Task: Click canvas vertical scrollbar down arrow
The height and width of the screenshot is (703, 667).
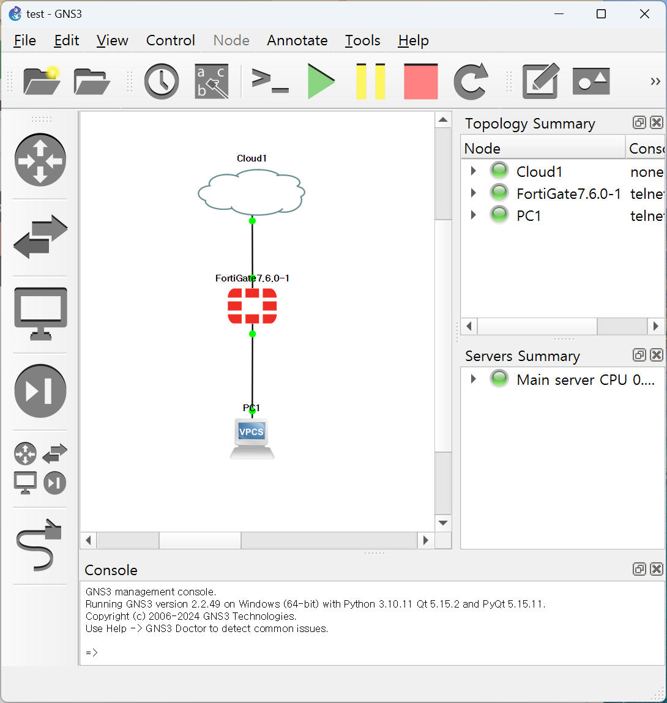Action: 443,523
